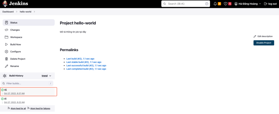
Task: Click build #2 success check icon
Action: coord(2,90)
